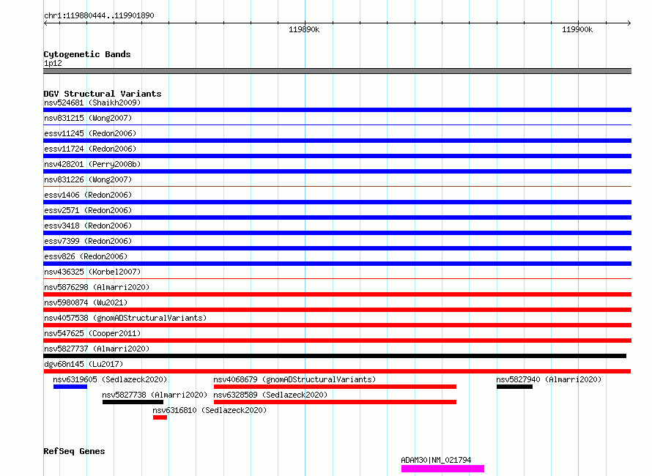Click the dgv68n145 (Lu2017) label
The width and height of the screenshot is (652, 476).
tap(84, 364)
